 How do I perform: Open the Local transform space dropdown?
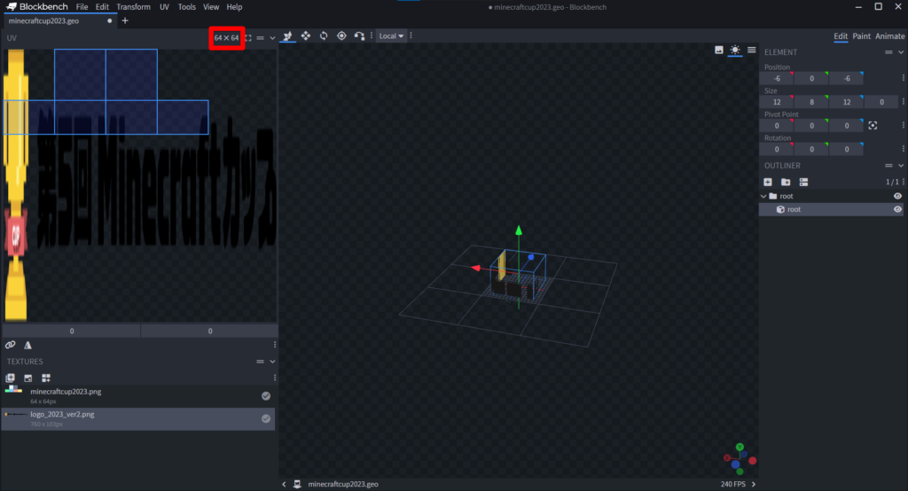[391, 36]
